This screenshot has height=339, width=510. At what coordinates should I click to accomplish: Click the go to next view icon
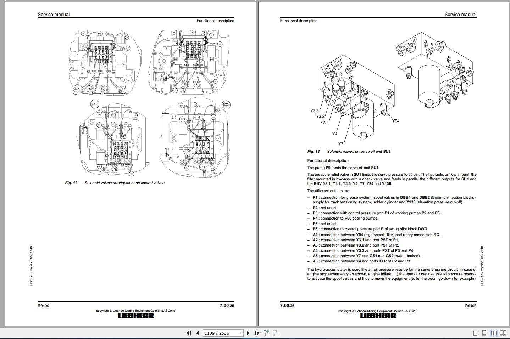click(x=276, y=333)
